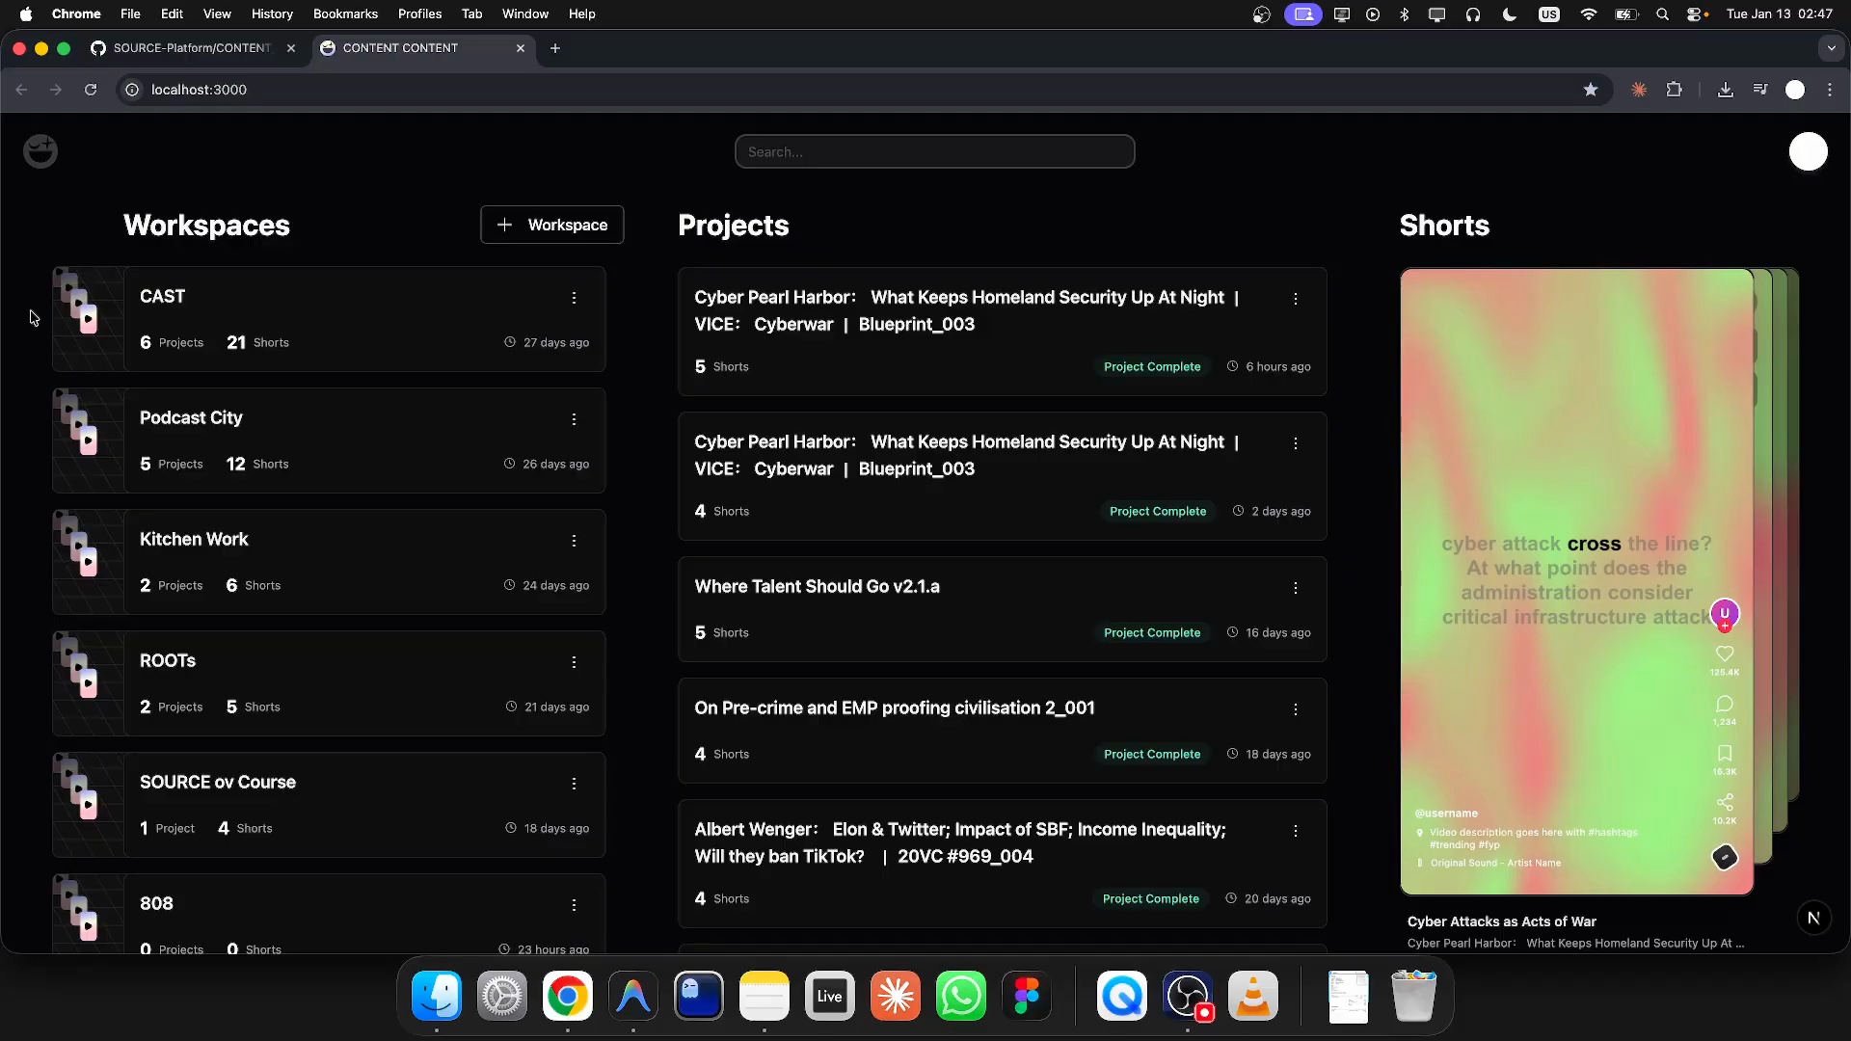Image resolution: width=1851 pixels, height=1041 pixels.
Task: Click the round N badge button
Action: coord(1813,918)
